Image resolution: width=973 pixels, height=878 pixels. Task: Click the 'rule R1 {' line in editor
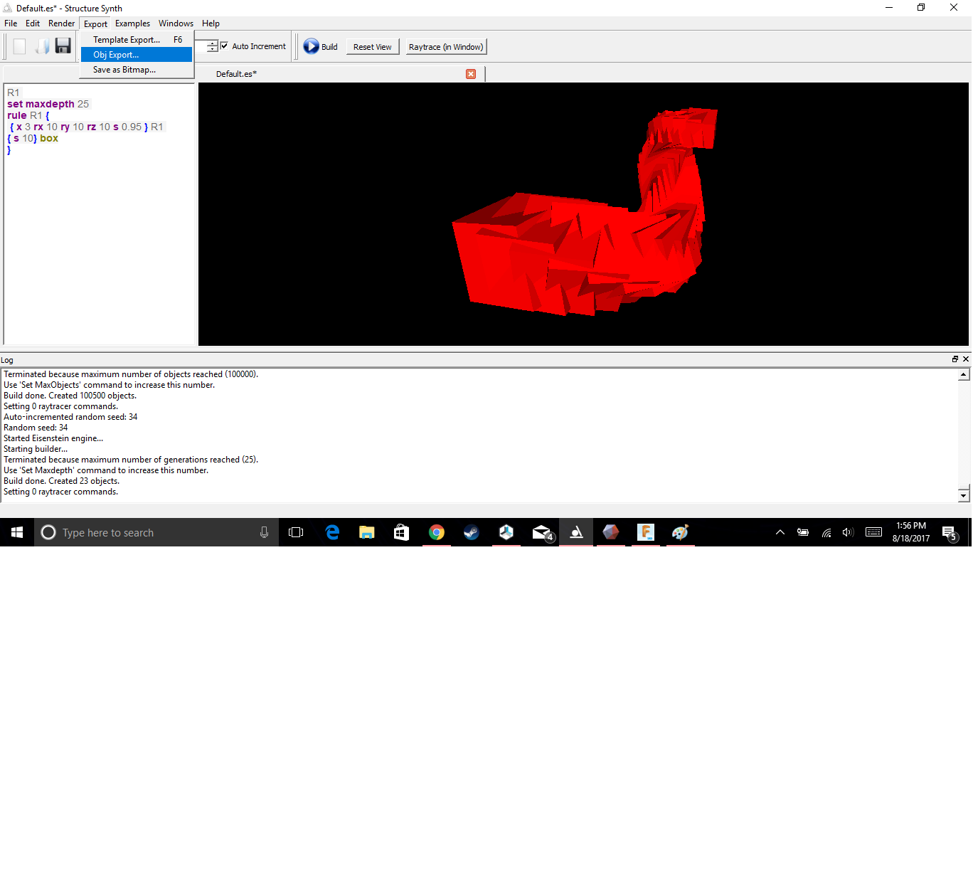[28, 115]
